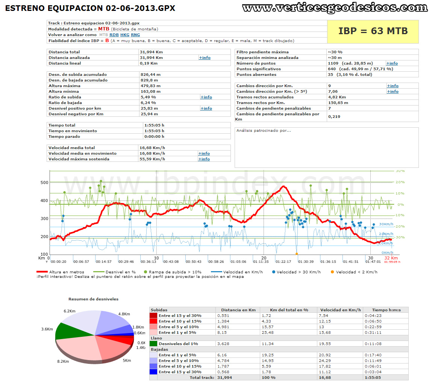Click the orange Velocidad < 2 Km/h legend dot
Viewport: 429px width, 383px height.
click(332, 272)
